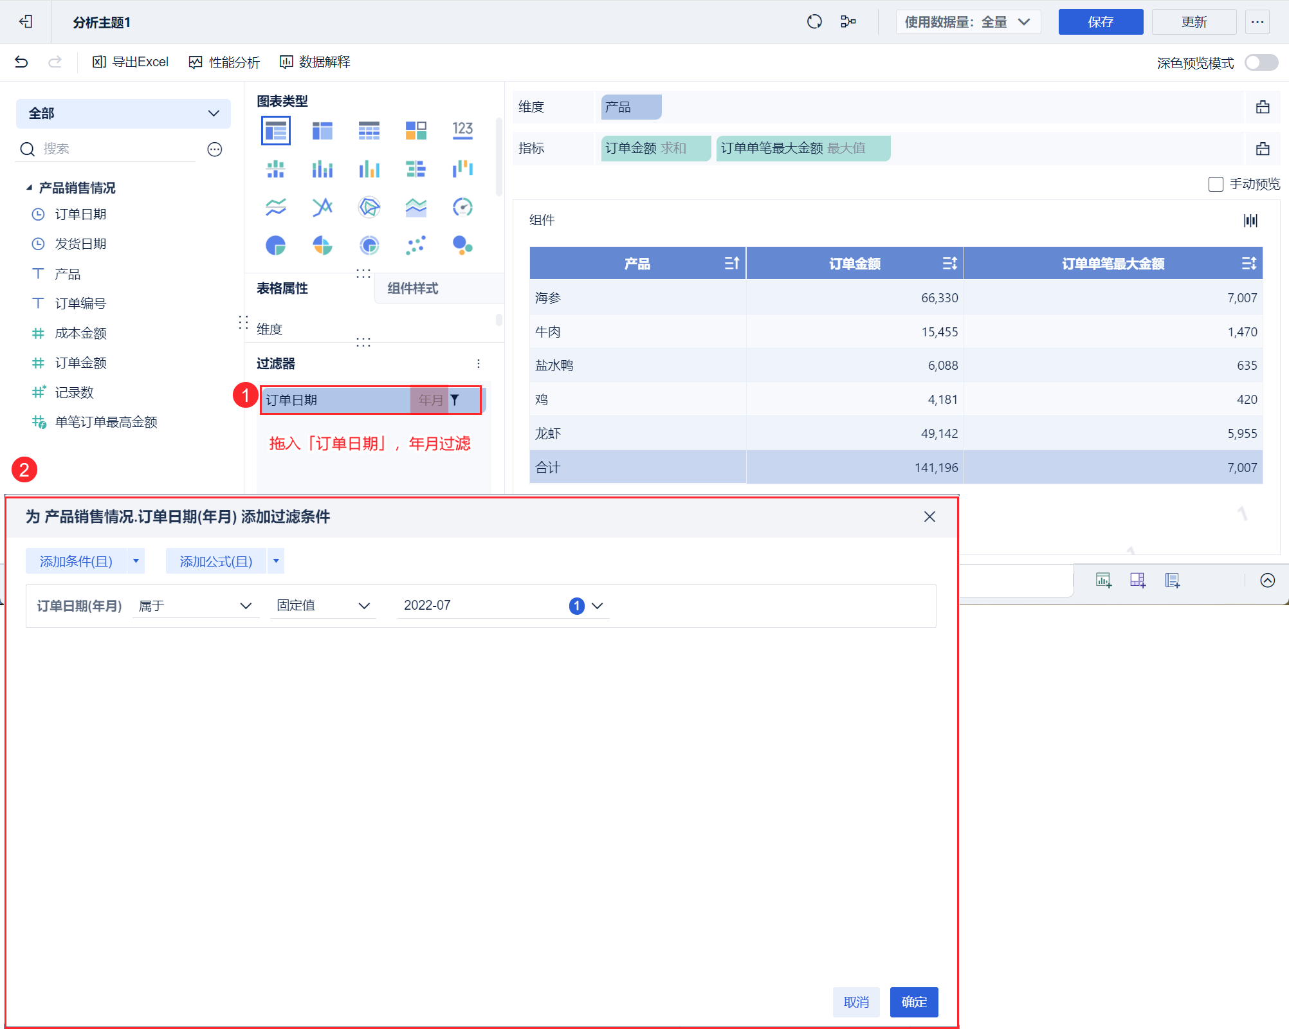Collapse the 产品销售情况 tree node

[29, 188]
